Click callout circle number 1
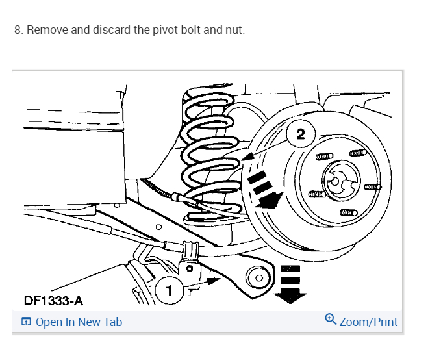441x354 pixels. (x=169, y=290)
